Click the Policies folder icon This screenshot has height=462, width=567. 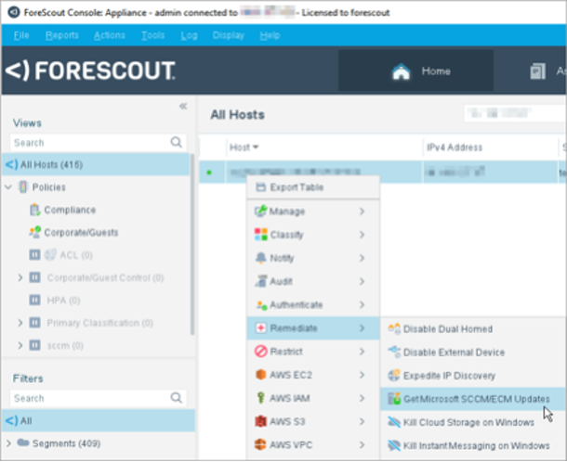click(23, 187)
